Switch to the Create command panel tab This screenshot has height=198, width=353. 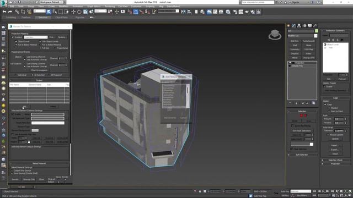(288, 26)
